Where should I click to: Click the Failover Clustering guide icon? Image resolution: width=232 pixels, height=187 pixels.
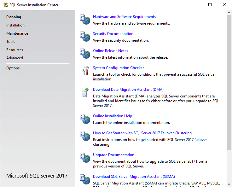tap(85, 136)
